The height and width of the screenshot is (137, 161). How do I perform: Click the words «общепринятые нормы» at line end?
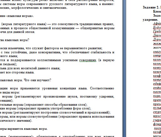(x=97, y=28)
